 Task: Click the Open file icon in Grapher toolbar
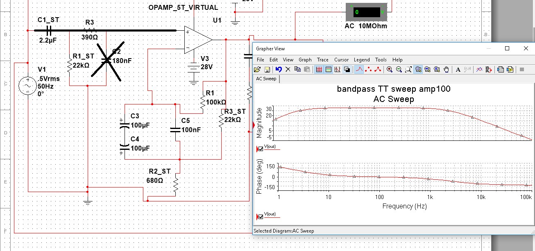(257, 70)
